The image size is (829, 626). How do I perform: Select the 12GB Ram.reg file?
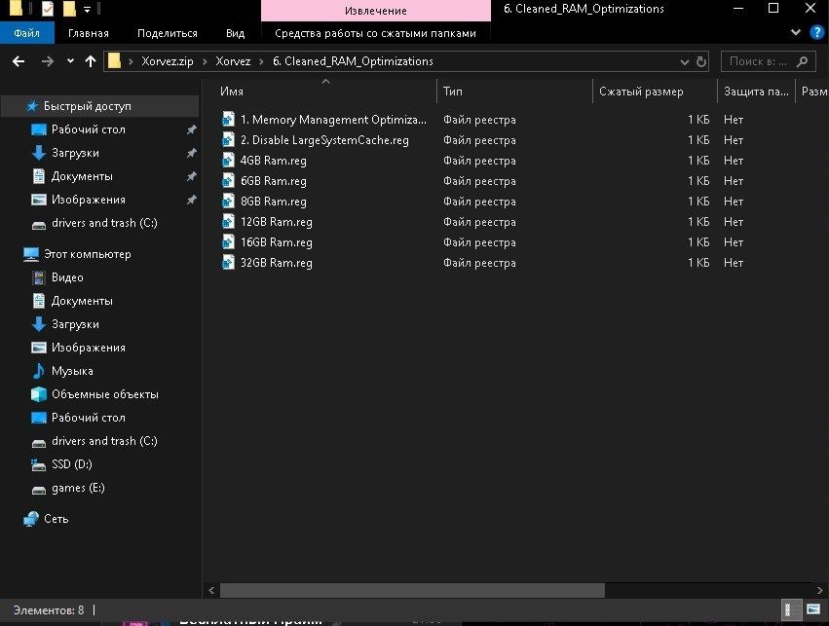point(276,222)
